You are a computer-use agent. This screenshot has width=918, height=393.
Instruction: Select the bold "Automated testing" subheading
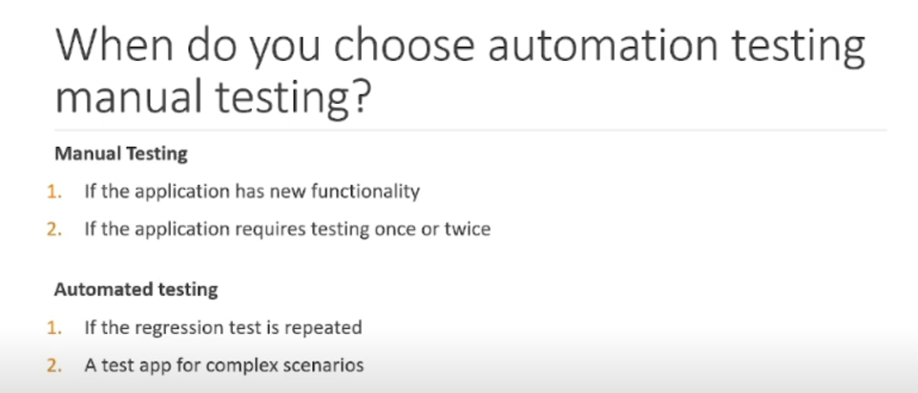[136, 289]
